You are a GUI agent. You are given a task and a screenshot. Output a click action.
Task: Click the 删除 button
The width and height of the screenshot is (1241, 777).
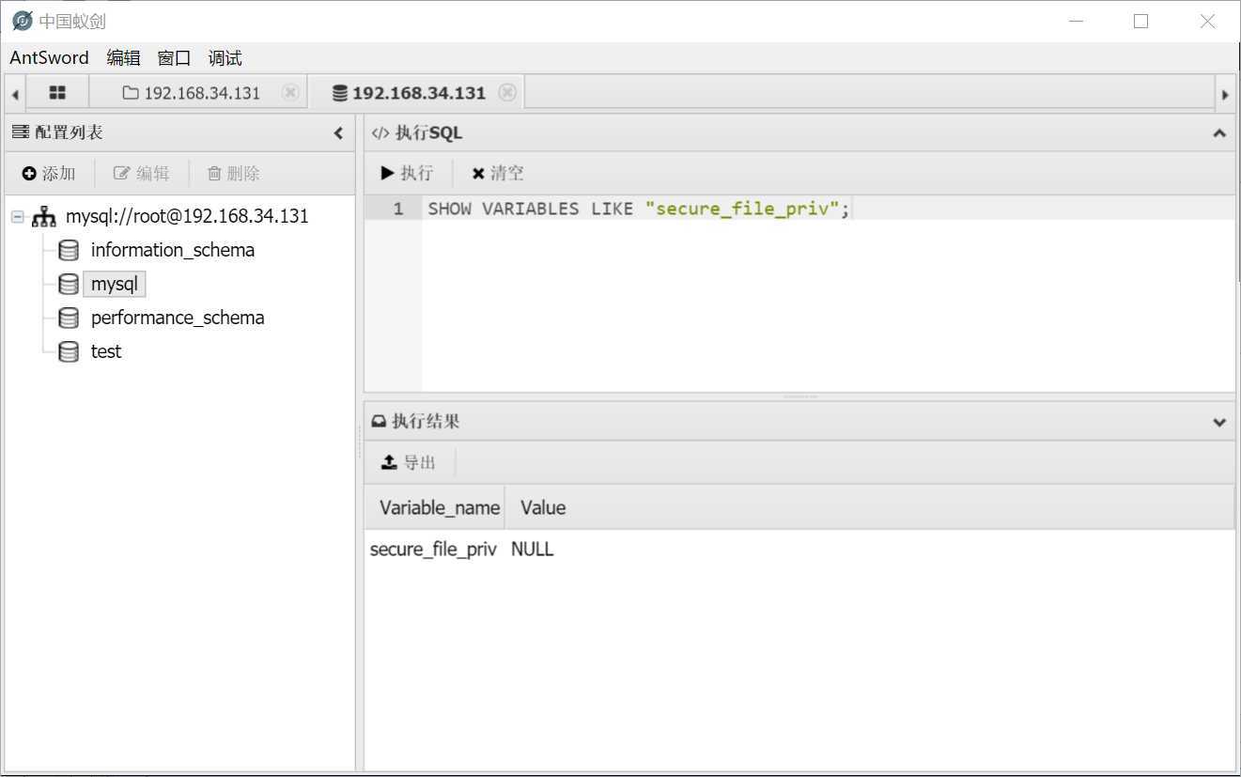click(234, 173)
